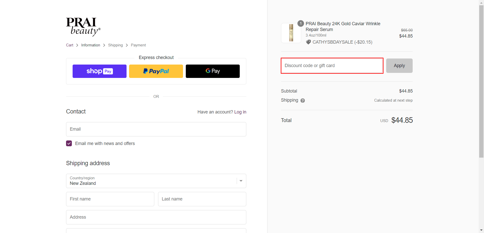484x233 pixels.
Task: Click into the Email field
Action: (x=156, y=129)
